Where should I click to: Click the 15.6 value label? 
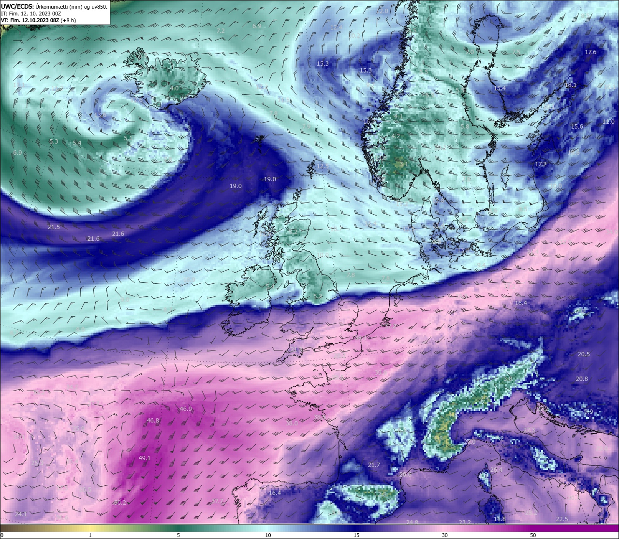(x=577, y=126)
